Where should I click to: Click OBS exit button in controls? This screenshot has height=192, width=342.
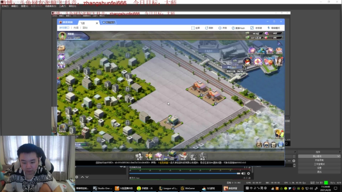[319, 172]
